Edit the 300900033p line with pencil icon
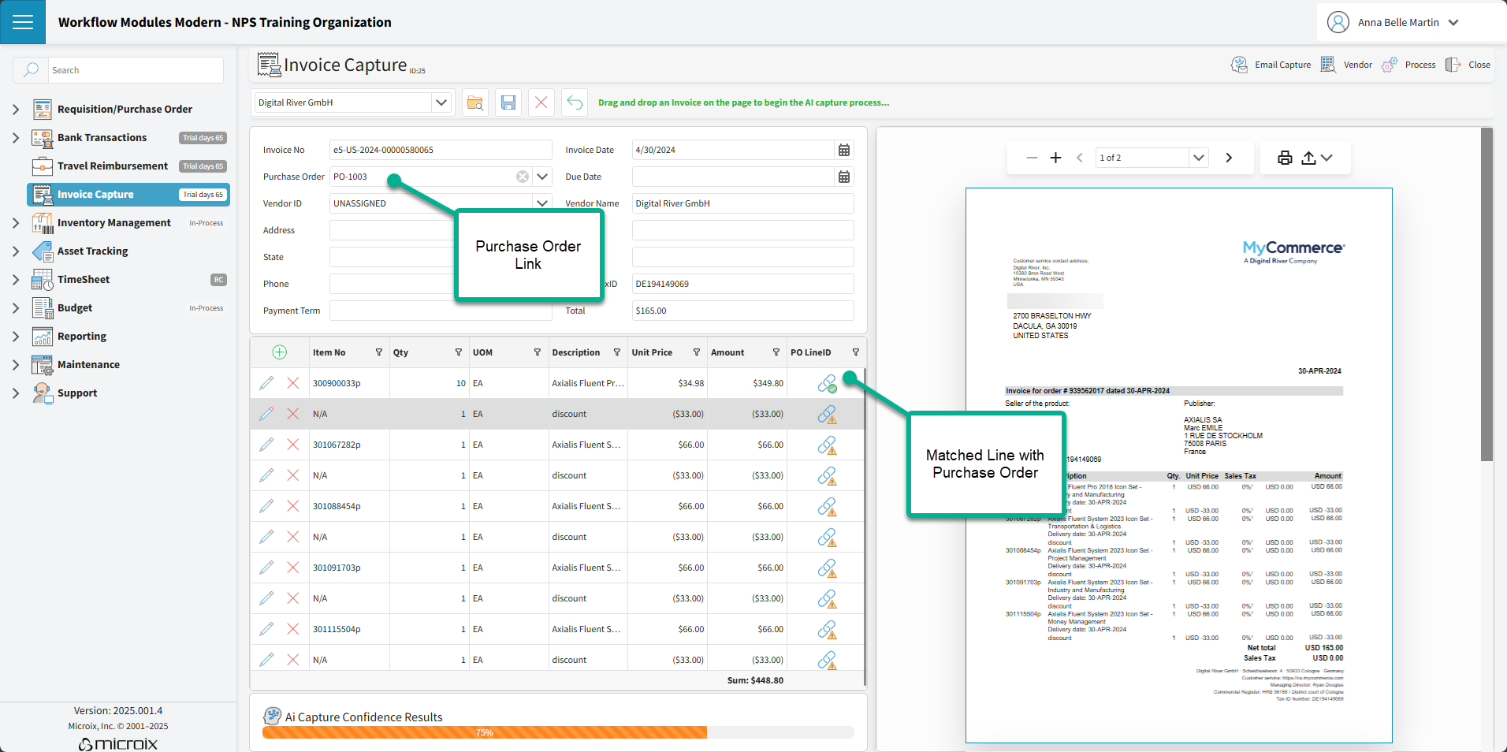This screenshot has width=1507, height=752. [266, 383]
